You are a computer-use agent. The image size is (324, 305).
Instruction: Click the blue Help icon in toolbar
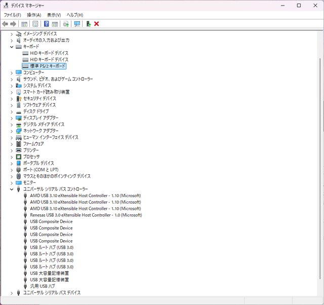tap(47, 24)
